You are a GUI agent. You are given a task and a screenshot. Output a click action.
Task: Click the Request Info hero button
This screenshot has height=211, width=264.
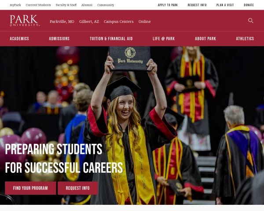coord(78,188)
